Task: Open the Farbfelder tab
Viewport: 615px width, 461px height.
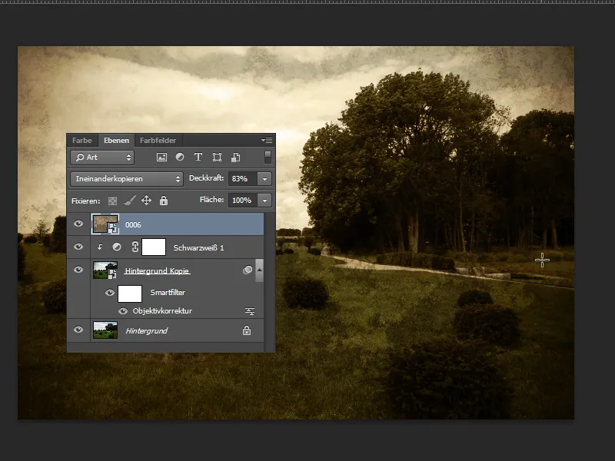Action: (x=158, y=141)
